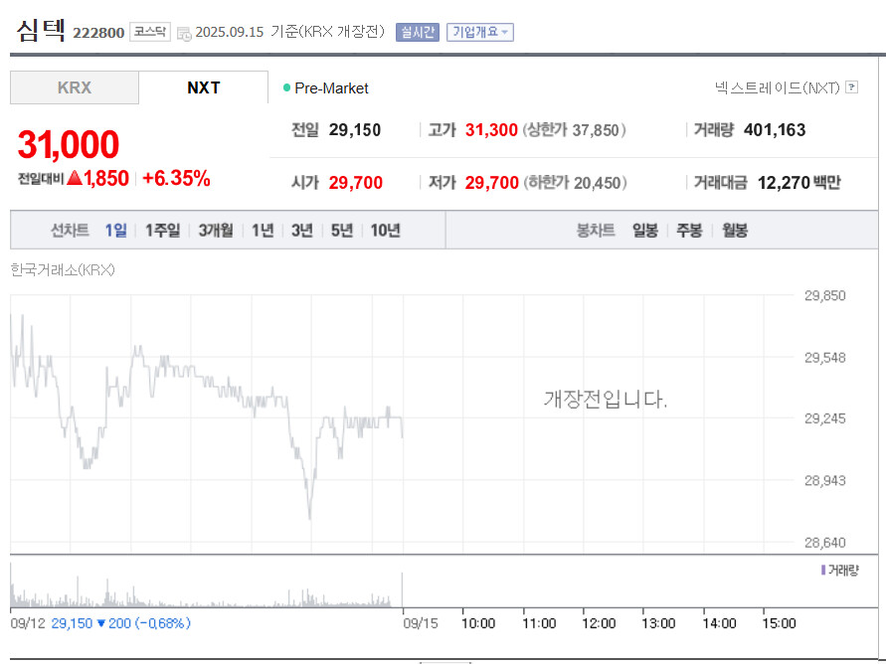Click the 넥스트레이드(NXT) label
This screenshot has width=886, height=664.
tap(777, 87)
